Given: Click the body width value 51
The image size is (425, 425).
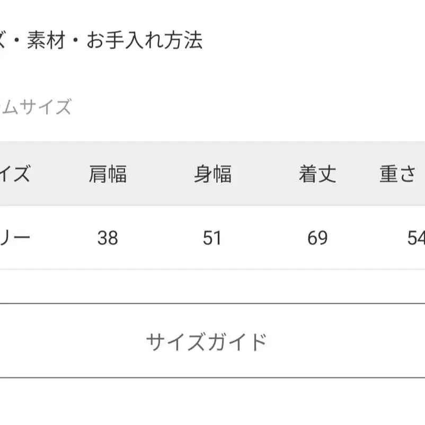Looking at the screenshot, I should pyautogui.click(x=212, y=238).
